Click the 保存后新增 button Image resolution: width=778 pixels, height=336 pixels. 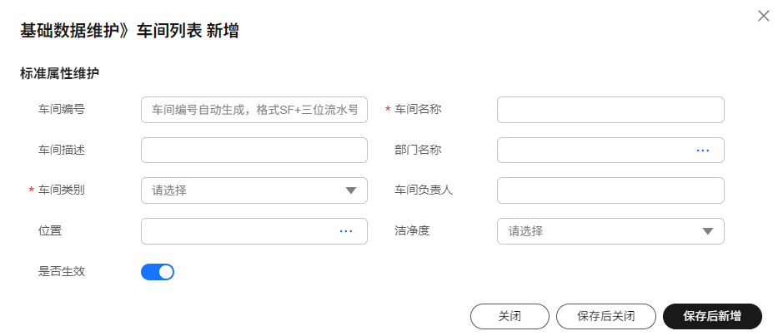[712, 317]
